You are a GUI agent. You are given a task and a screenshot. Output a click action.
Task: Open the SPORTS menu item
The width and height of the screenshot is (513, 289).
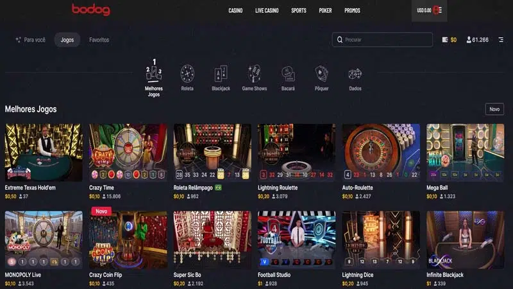click(299, 10)
